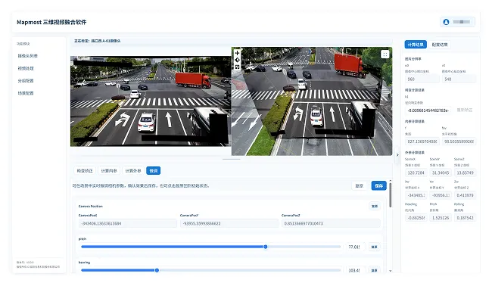Image resolution: width=492 pixels, height=283 pixels.
Task: Click the right 3D fused scene view
Action: tap(312, 101)
